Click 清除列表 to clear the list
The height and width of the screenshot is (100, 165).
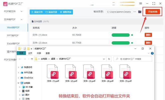[66, 12]
